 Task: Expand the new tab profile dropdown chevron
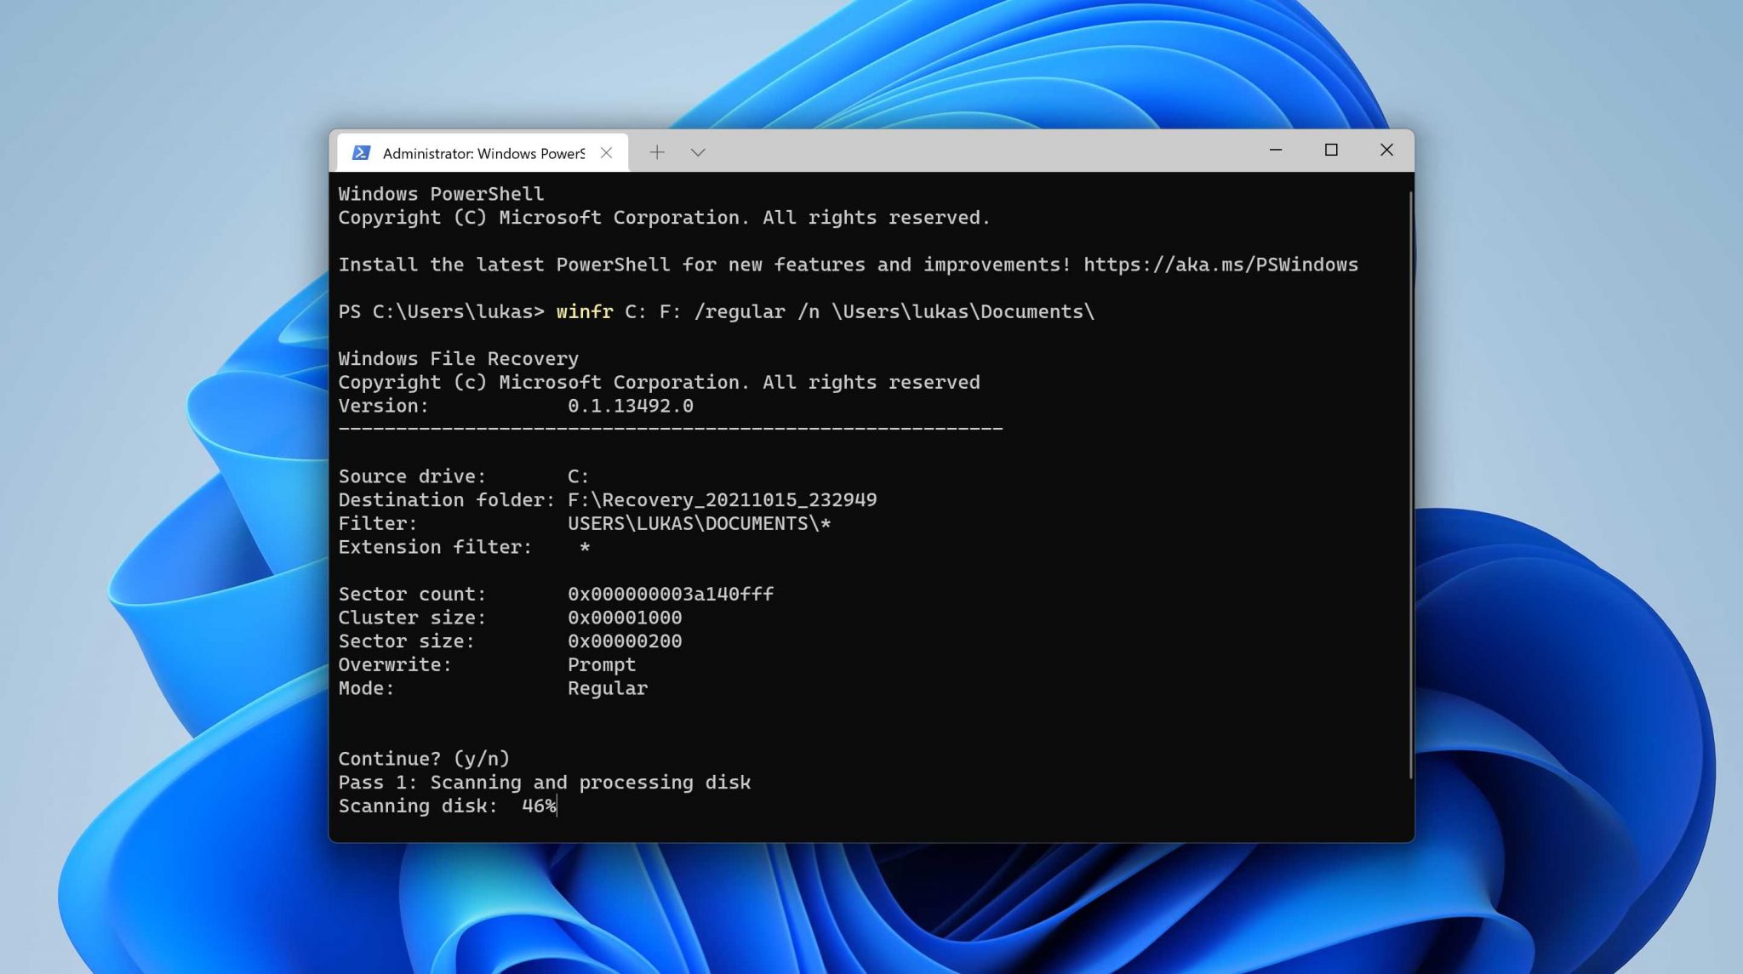click(x=698, y=152)
